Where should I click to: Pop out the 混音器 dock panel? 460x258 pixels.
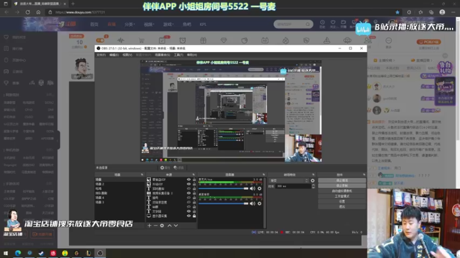(263, 175)
